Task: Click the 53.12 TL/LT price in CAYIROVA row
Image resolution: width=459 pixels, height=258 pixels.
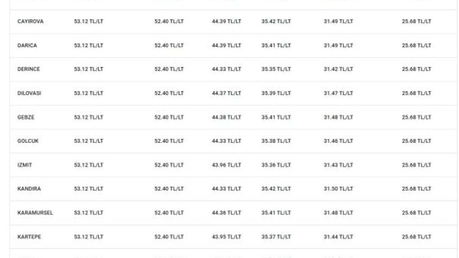Action: 89,21
